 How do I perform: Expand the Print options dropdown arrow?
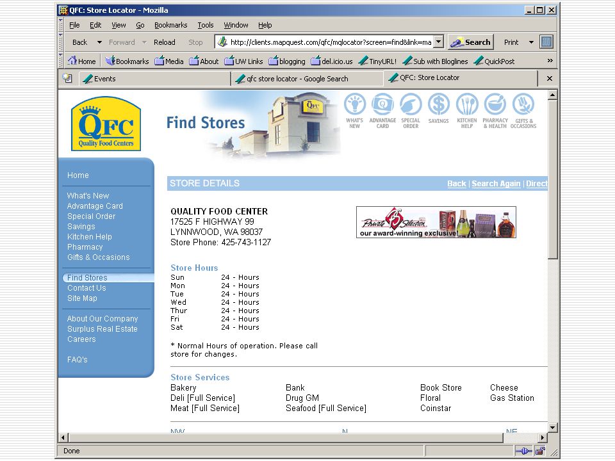click(531, 42)
